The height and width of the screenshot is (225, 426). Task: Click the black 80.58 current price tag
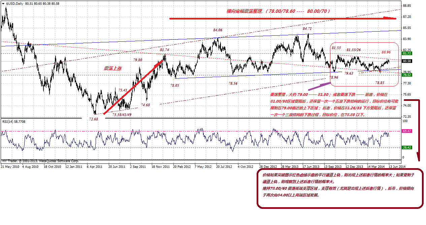(x=407, y=61)
